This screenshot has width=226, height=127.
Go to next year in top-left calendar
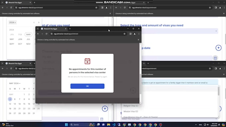pyautogui.click(x=39, y=23)
